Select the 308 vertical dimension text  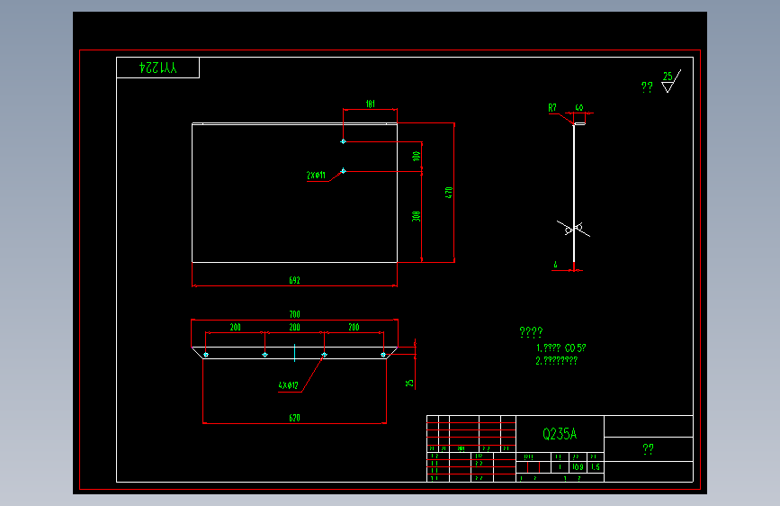[x=417, y=216]
